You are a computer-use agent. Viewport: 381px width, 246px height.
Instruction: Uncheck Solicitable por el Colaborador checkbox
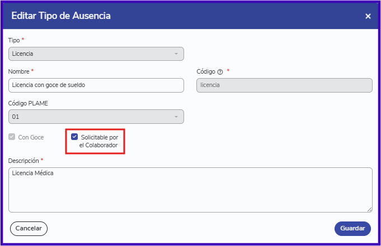coord(74,137)
